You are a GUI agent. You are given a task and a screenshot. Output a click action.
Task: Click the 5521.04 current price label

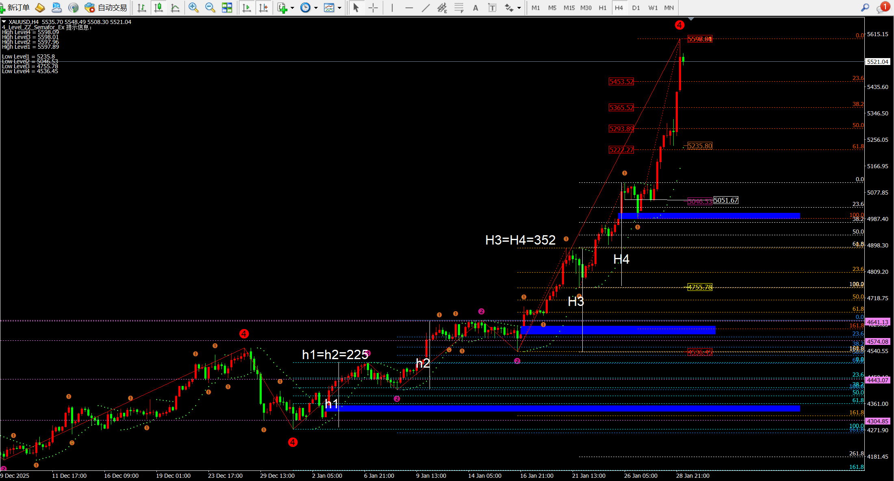point(877,62)
